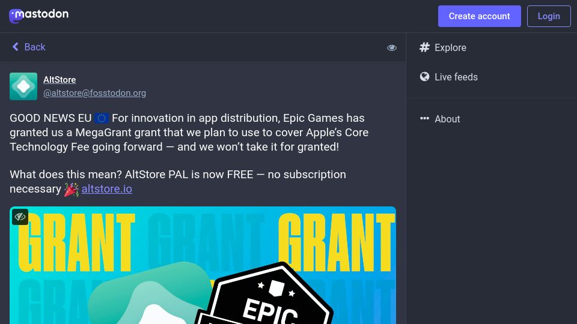The width and height of the screenshot is (577, 324).
Task: Open AltStore display name profile link
Action: (x=60, y=80)
